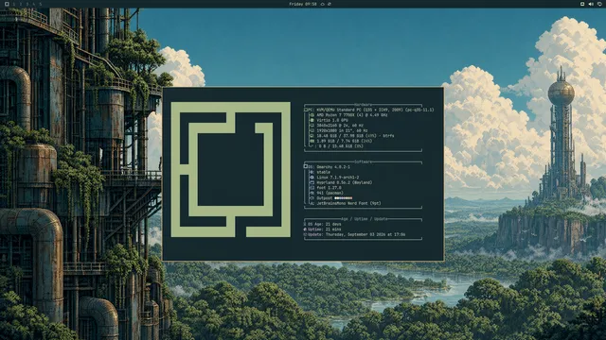Click the PC icon beside KVM/QEMU Standard PC
The height and width of the screenshot is (340, 606).
306,110
